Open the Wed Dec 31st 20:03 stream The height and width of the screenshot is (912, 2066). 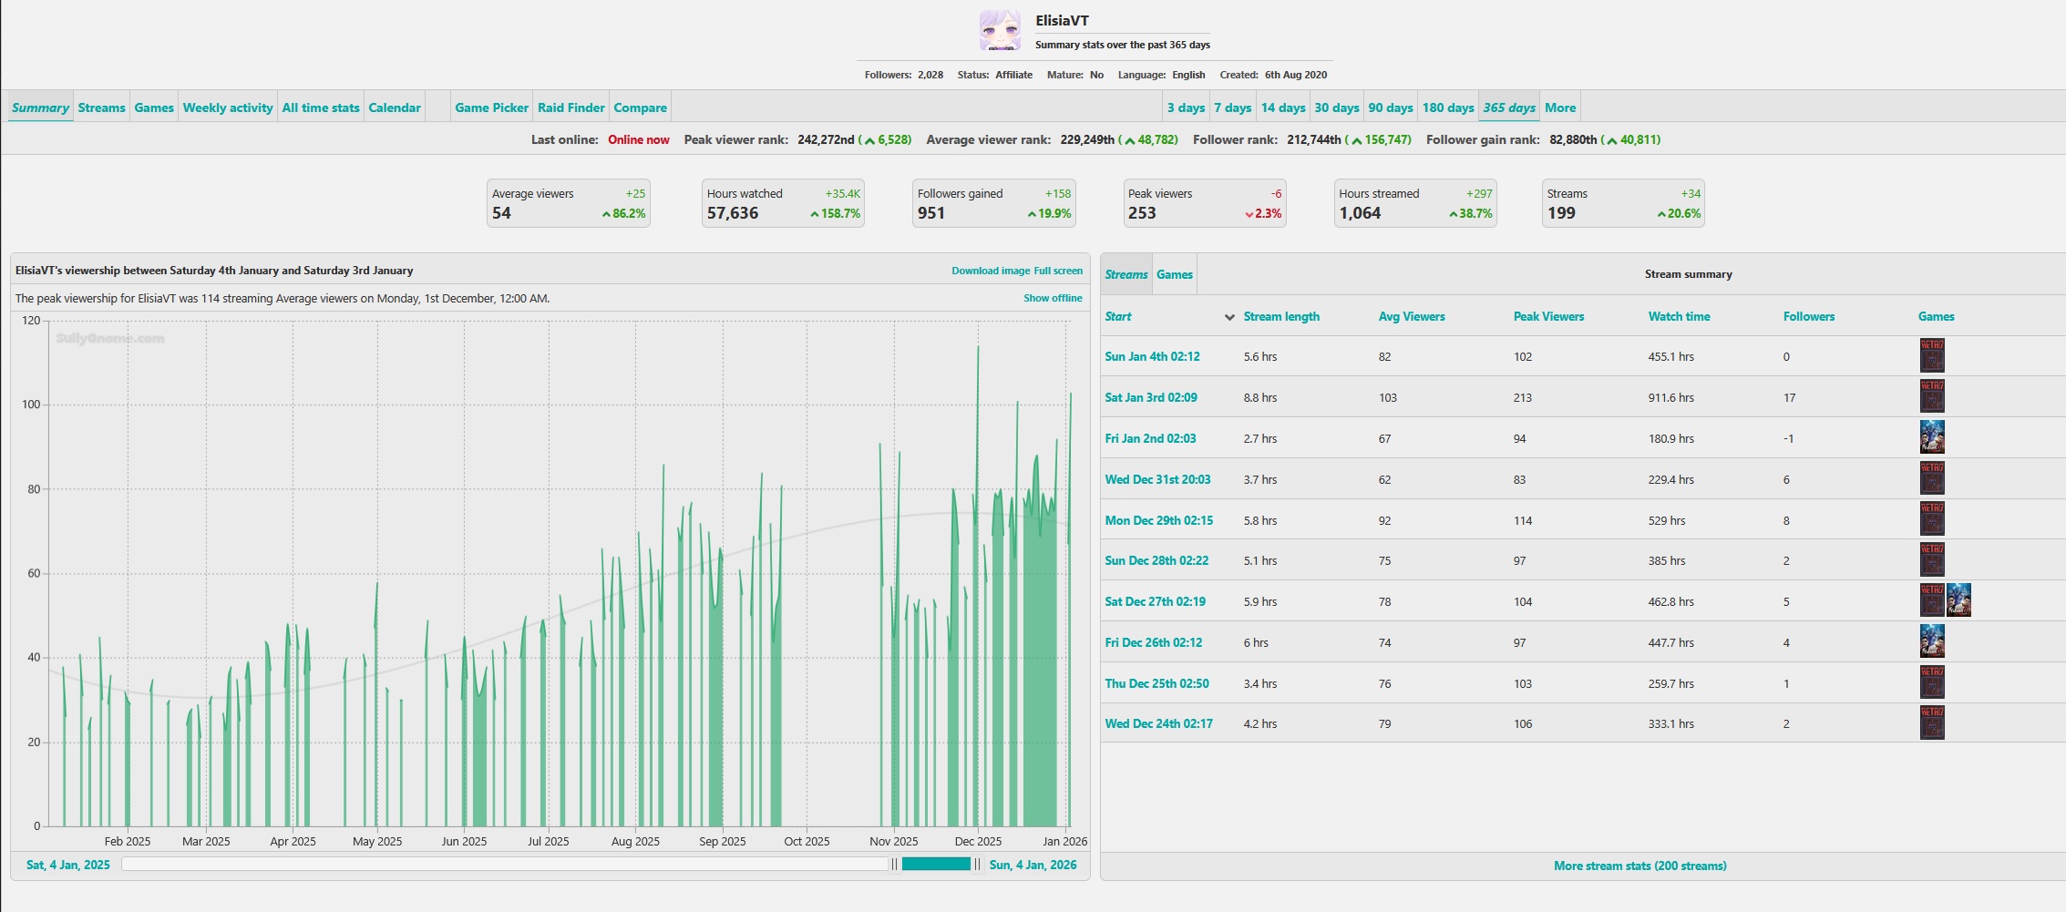click(1157, 479)
